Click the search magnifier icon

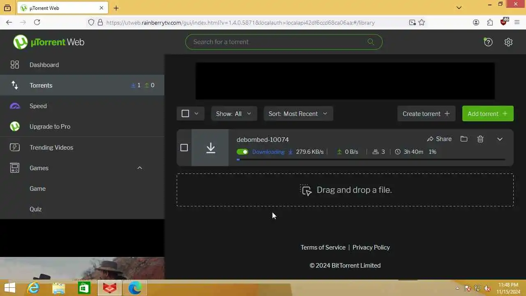tap(371, 42)
